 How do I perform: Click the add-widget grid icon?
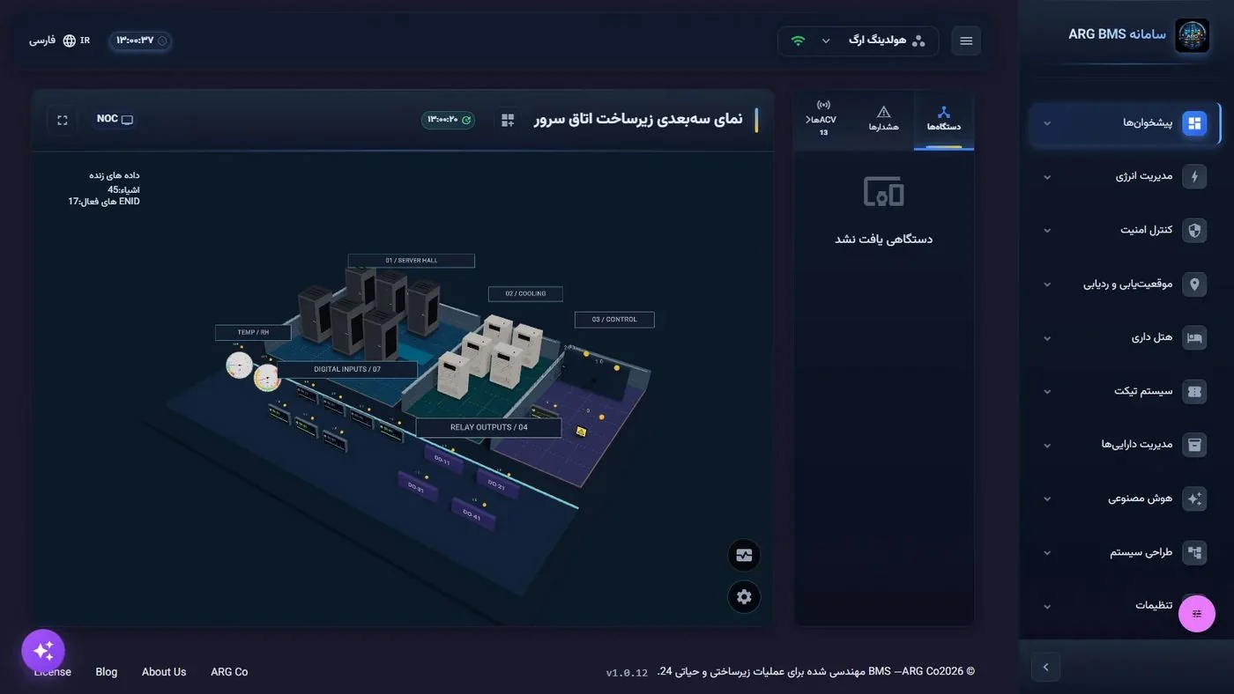point(508,120)
